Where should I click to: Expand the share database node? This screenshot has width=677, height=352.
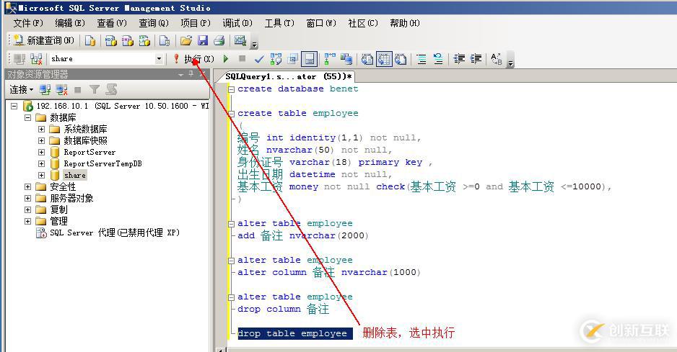click(x=41, y=176)
